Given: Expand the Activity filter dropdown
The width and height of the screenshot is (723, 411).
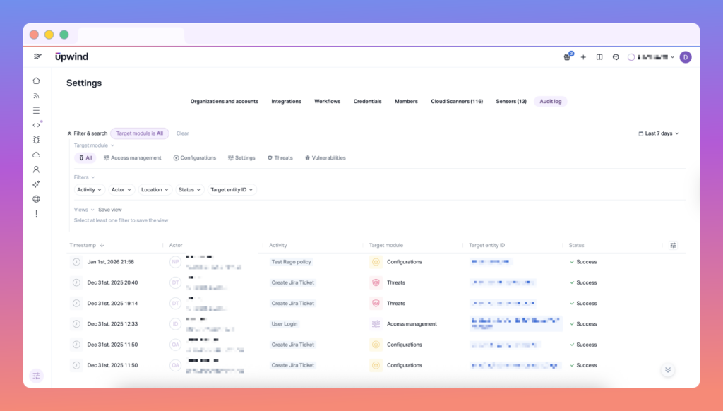Looking at the screenshot, I should [88, 189].
